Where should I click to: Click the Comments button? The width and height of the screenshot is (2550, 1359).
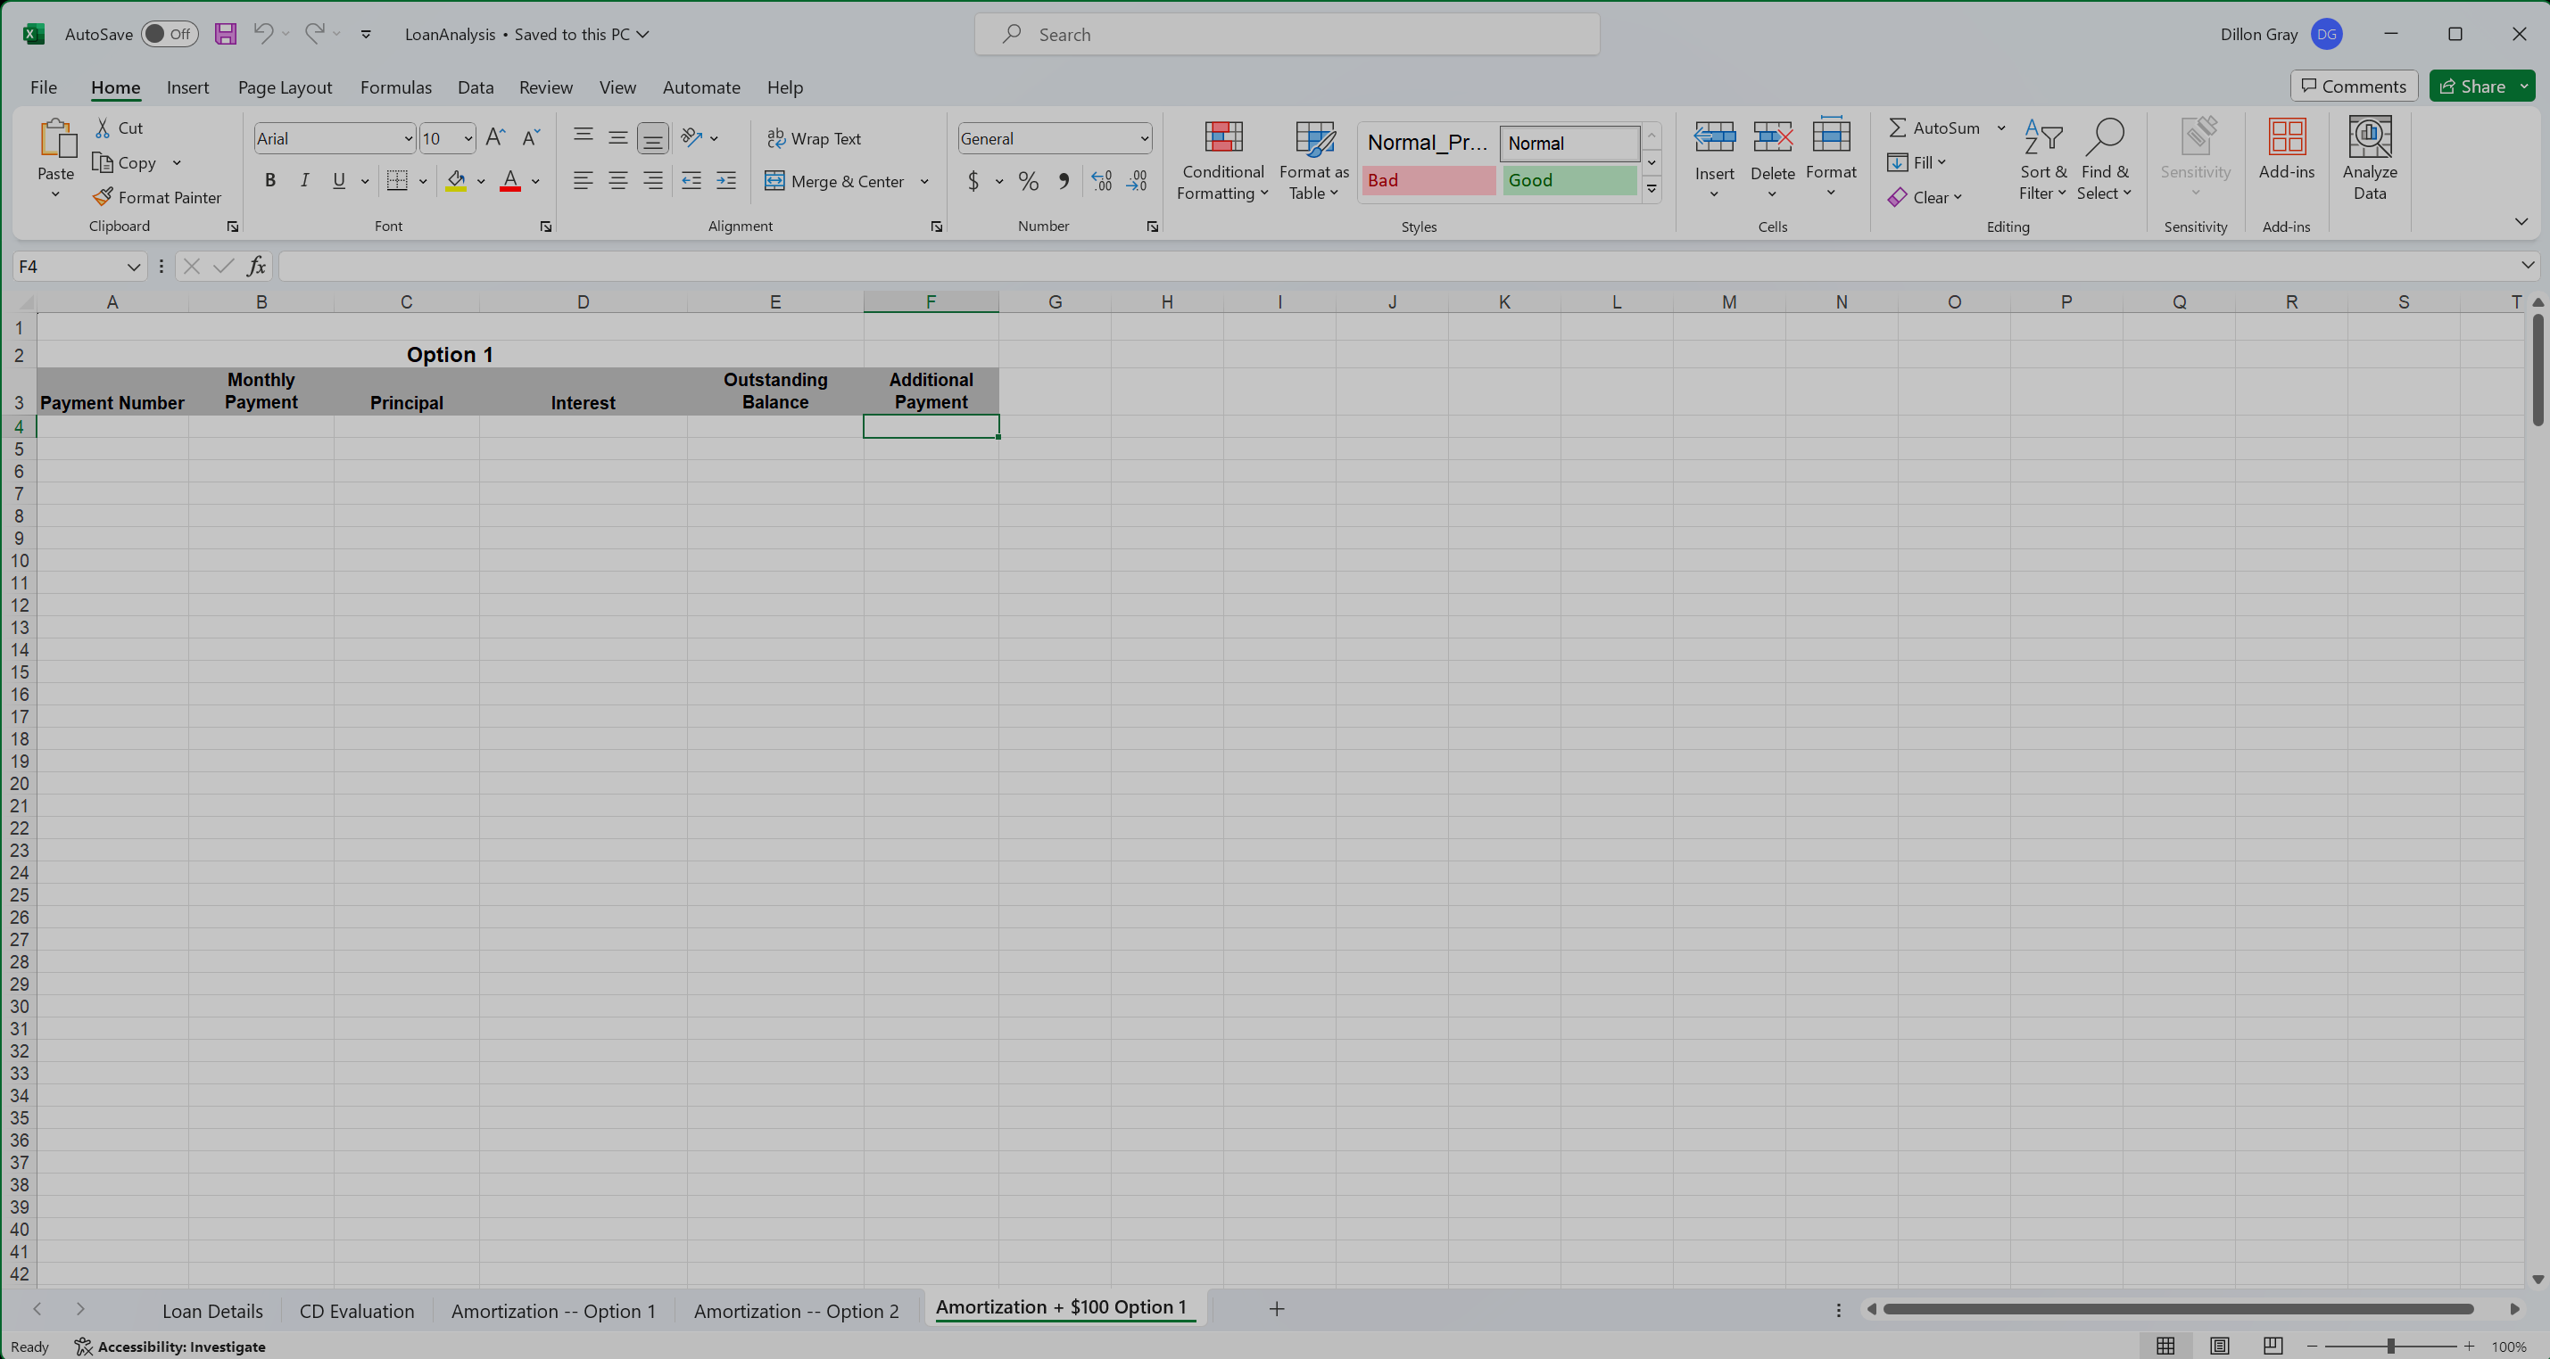point(2353,86)
